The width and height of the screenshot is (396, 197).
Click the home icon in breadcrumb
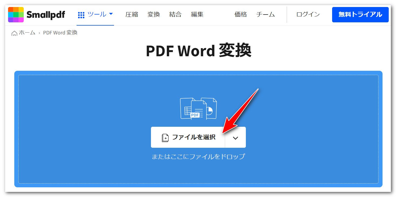click(14, 33)
